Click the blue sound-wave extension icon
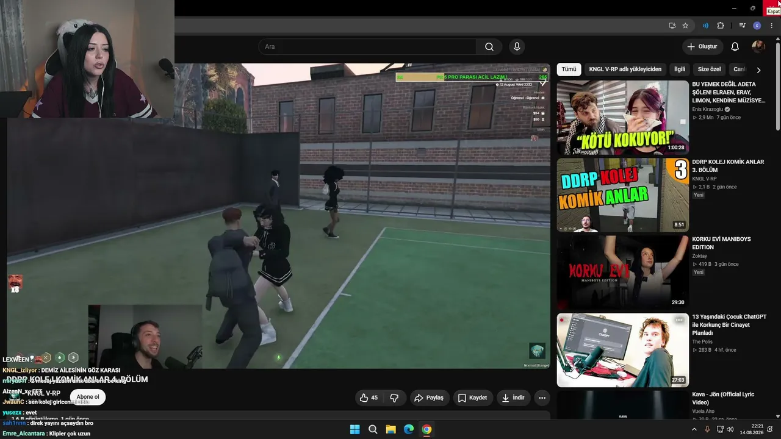The width and height of the screenshot is (781, 439). 705,26
